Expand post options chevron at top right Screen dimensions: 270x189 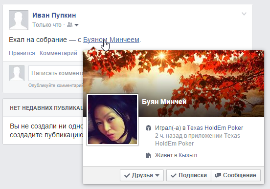coord(244,14)
